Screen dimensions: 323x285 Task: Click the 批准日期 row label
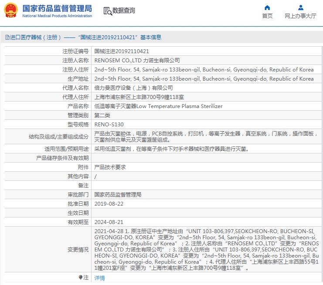click(78, 204)
